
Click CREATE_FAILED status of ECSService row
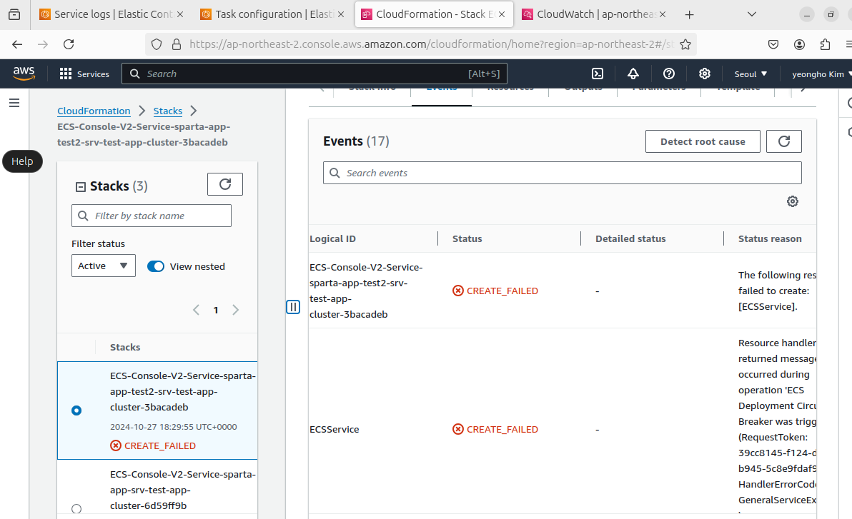click(495, 429)
